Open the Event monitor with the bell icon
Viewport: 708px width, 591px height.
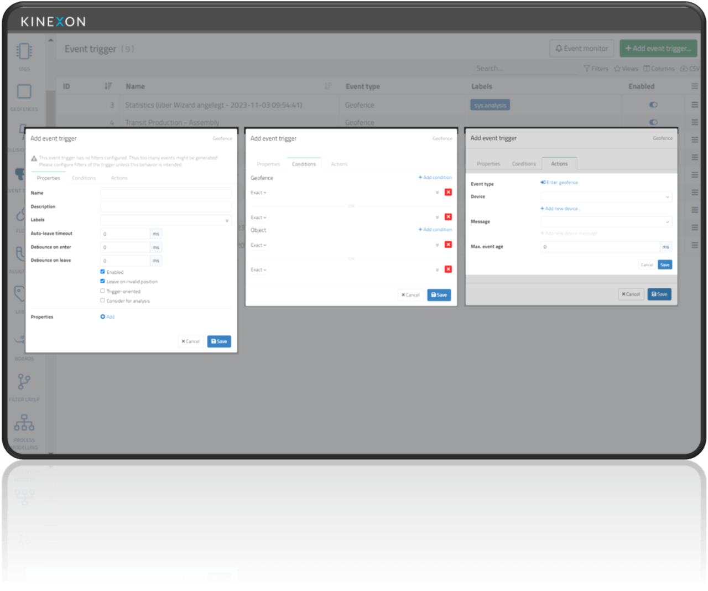[x=581, y=48]
